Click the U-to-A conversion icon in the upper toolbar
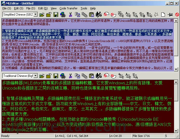 (135, 15)
